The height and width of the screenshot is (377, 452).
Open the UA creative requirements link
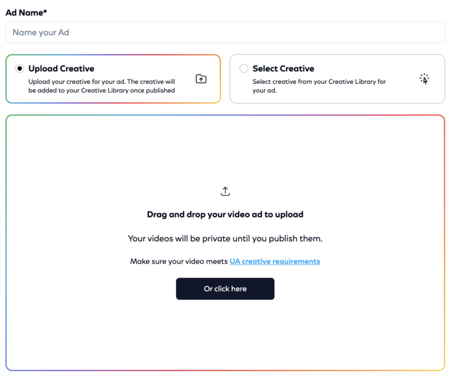275,261
